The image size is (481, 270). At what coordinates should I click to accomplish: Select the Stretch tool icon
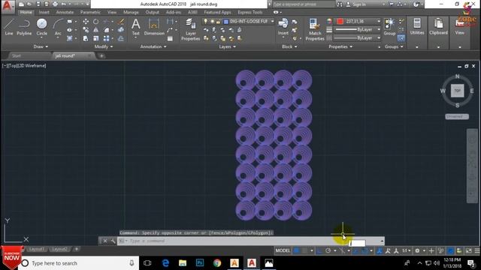(86, 38)
